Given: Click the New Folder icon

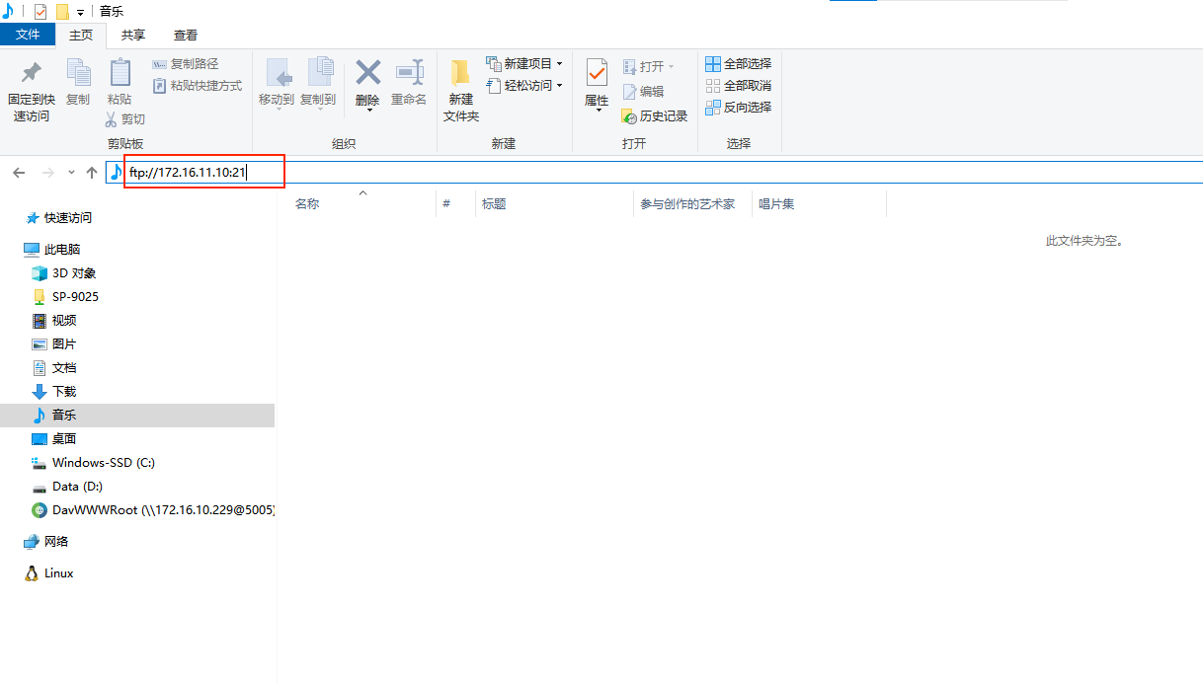Looking at the screenshot, I should (460, 74).
